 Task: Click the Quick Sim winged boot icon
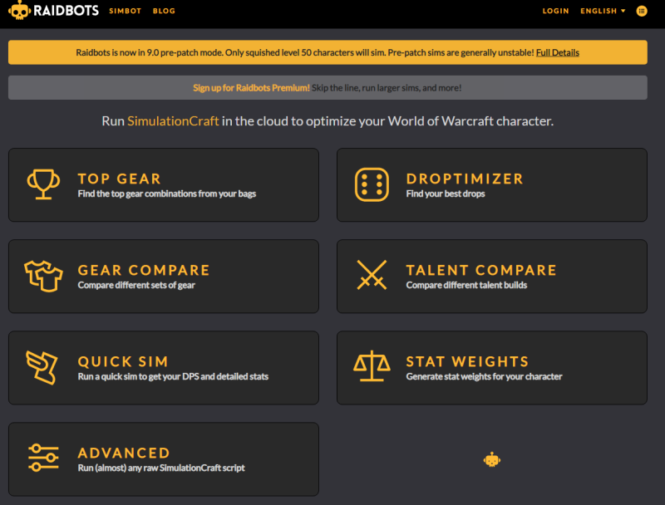(42, 367)
